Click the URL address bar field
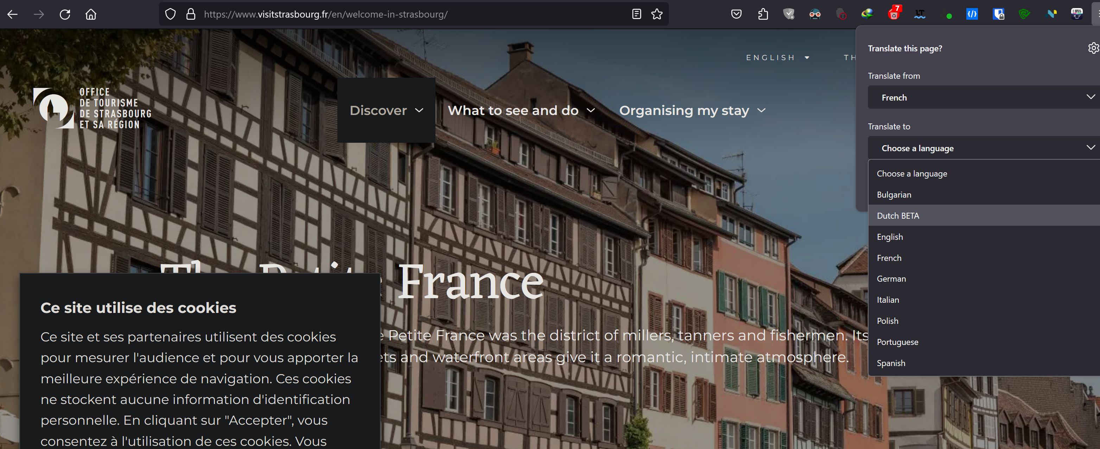This screenshot has height=449, width=1100. 384,14
